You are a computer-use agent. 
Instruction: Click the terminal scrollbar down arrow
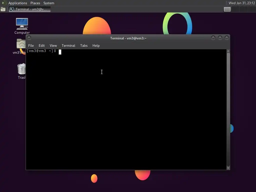(x=228, y=168)
